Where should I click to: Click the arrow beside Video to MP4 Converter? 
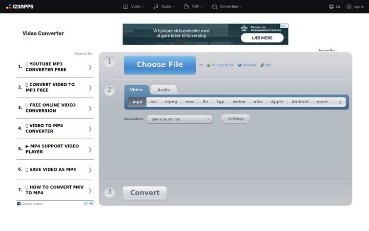[x=90, y=129]
